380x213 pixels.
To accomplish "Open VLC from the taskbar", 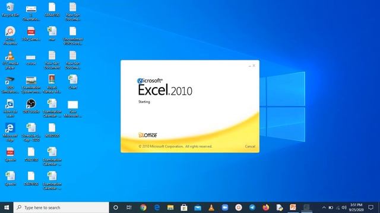I will point(211,208).
